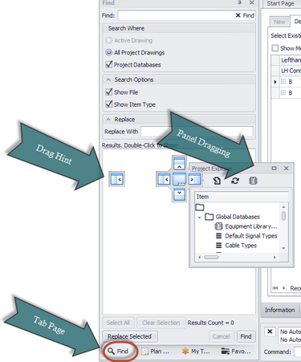This screenshot has width=301, height=362.
Task: Collapse the Global Databases tree node
Action: coord(199,218)
